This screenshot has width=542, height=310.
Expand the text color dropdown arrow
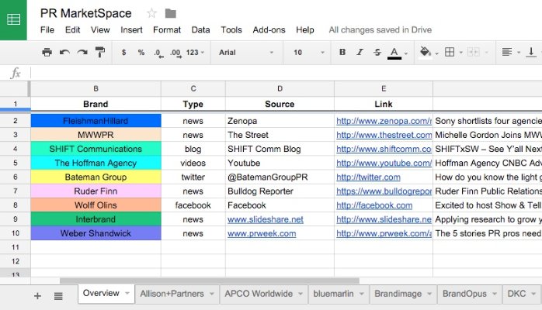406,53
